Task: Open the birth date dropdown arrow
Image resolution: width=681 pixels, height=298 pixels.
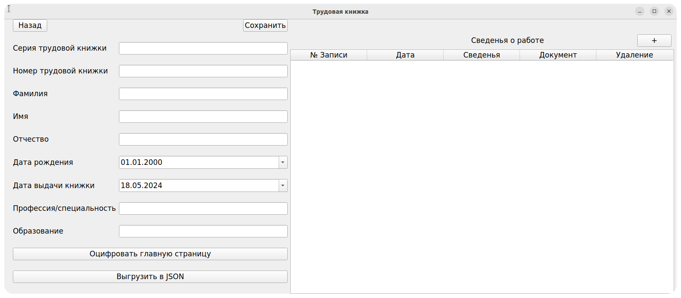Action: coord(283,162)
